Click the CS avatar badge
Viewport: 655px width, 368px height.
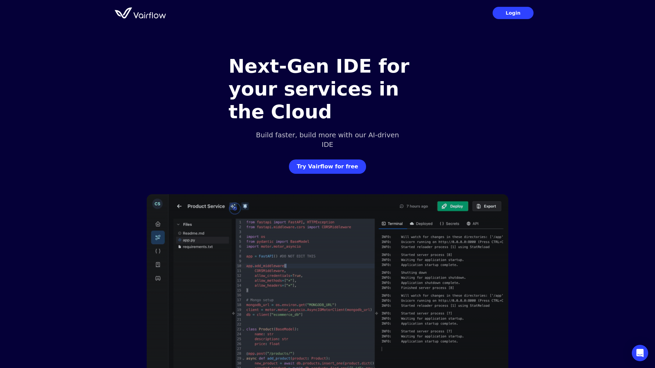pos(157,204)
